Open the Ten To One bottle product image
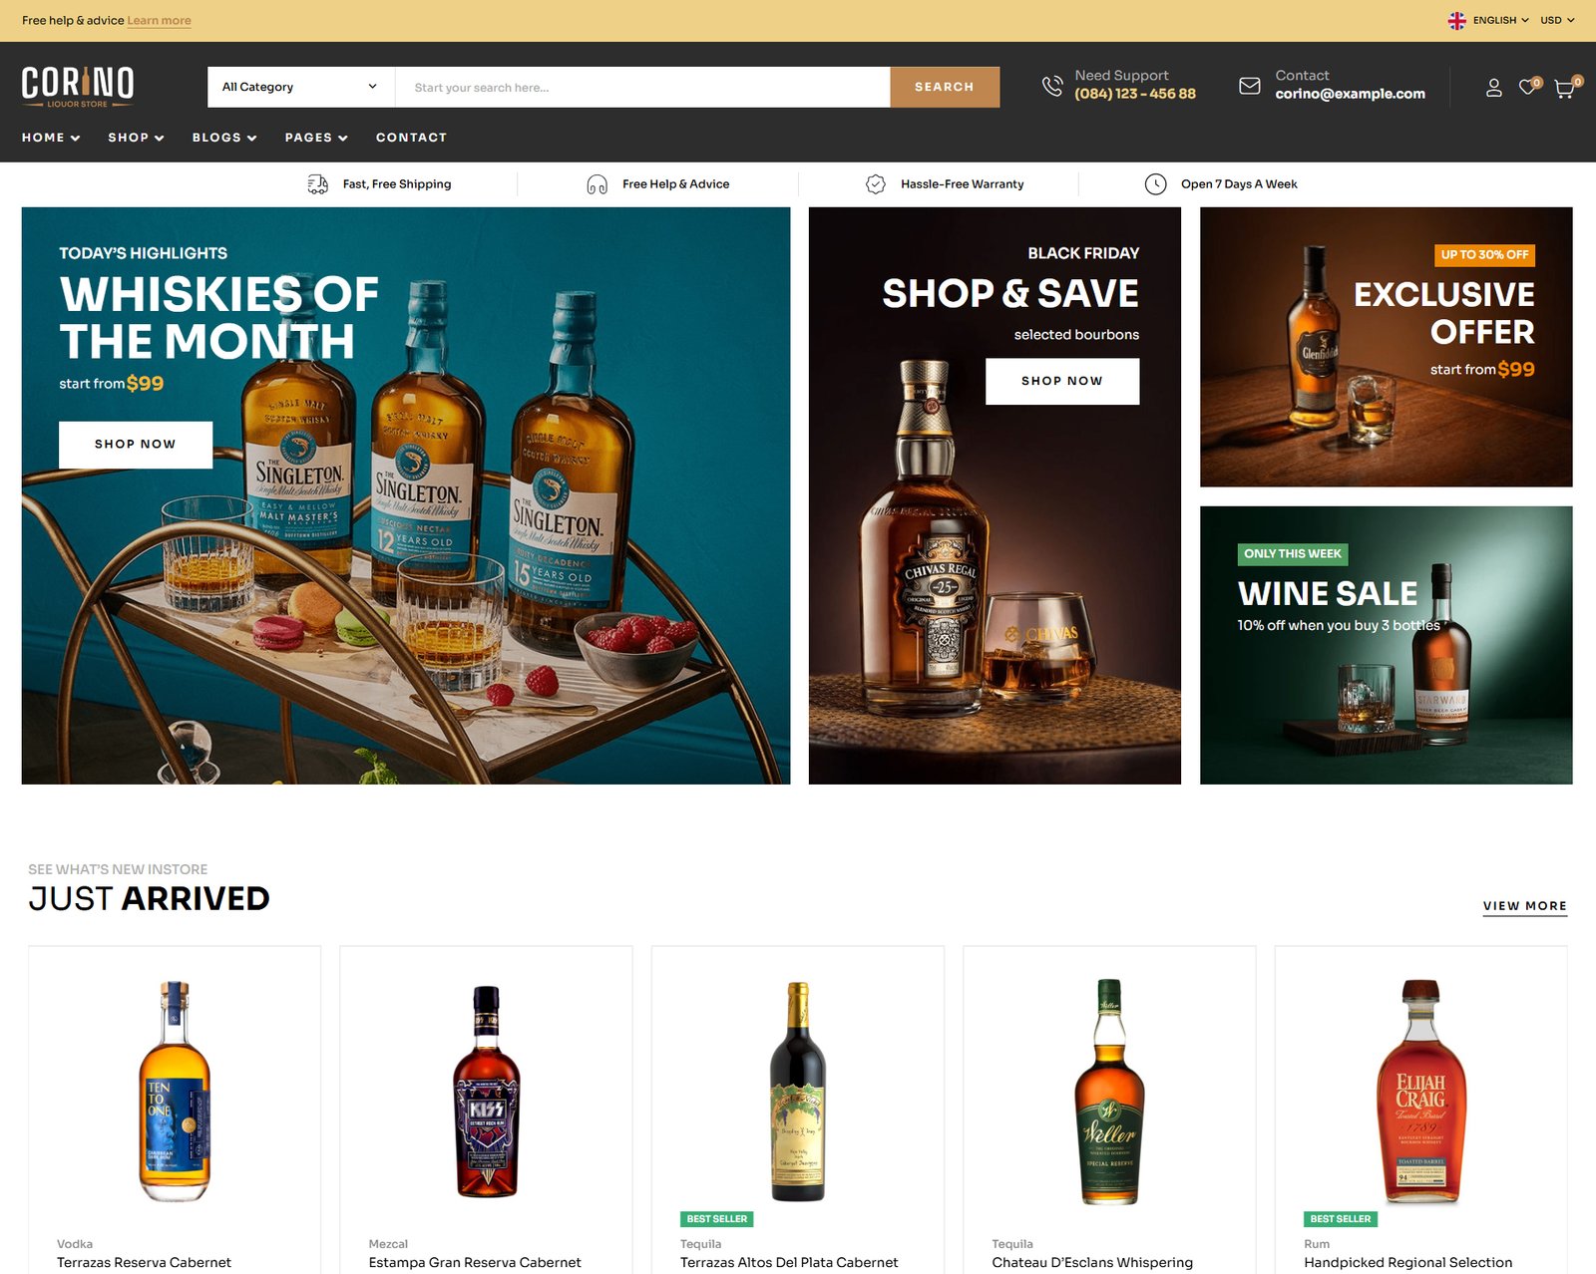The width and height of the screenshot is (1596, 1274). [175, 1091]
